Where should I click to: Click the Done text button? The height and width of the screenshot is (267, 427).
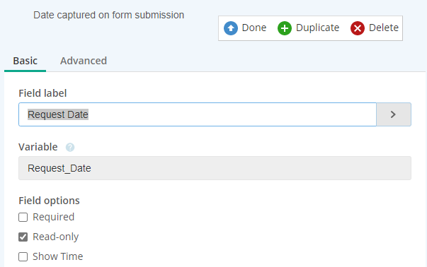coord(254,28)
